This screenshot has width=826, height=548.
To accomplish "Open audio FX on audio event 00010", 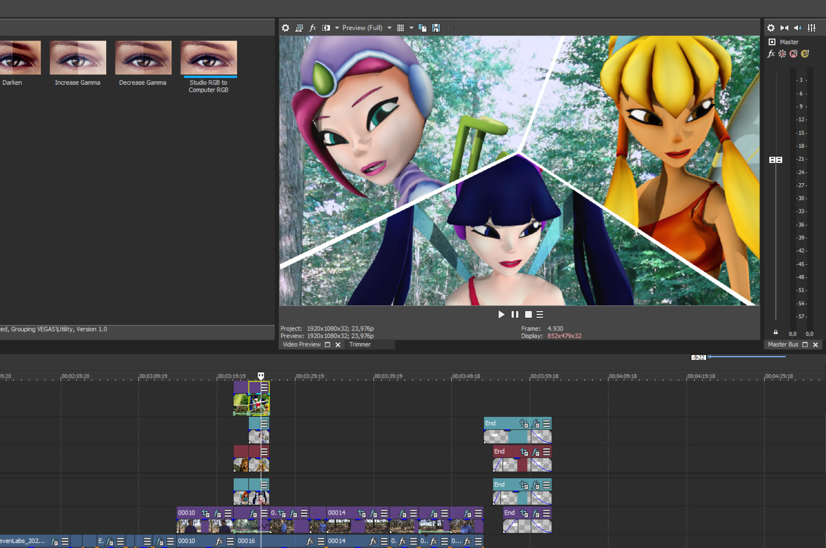I will point(219,541).
